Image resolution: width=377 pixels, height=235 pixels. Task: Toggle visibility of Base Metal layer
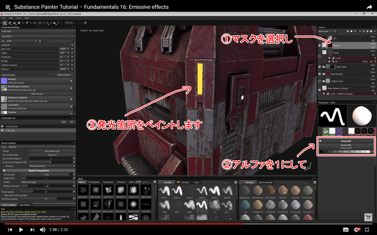pos(320,67)
